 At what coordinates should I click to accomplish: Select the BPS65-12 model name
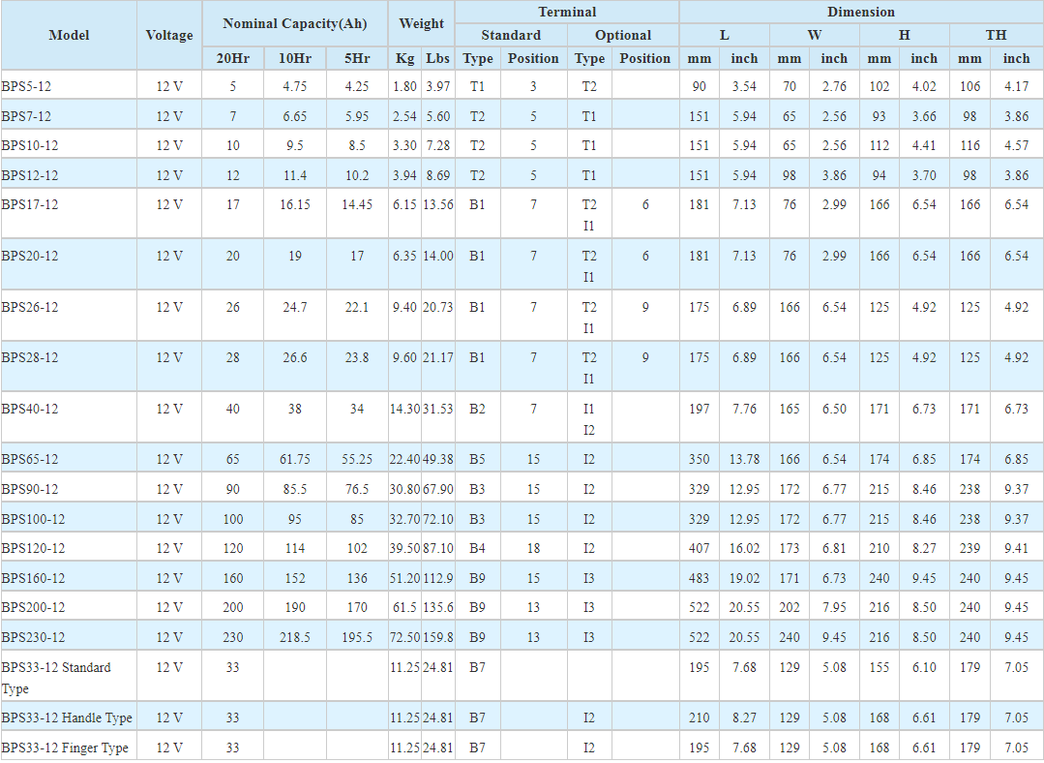coord(30,459)
